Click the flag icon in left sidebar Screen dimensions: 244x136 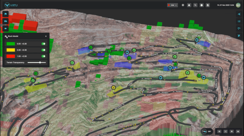click(x=5, y=14)
